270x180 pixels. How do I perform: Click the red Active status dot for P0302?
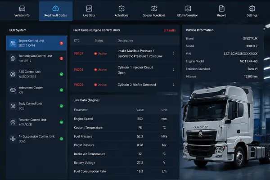click(95, 85)
